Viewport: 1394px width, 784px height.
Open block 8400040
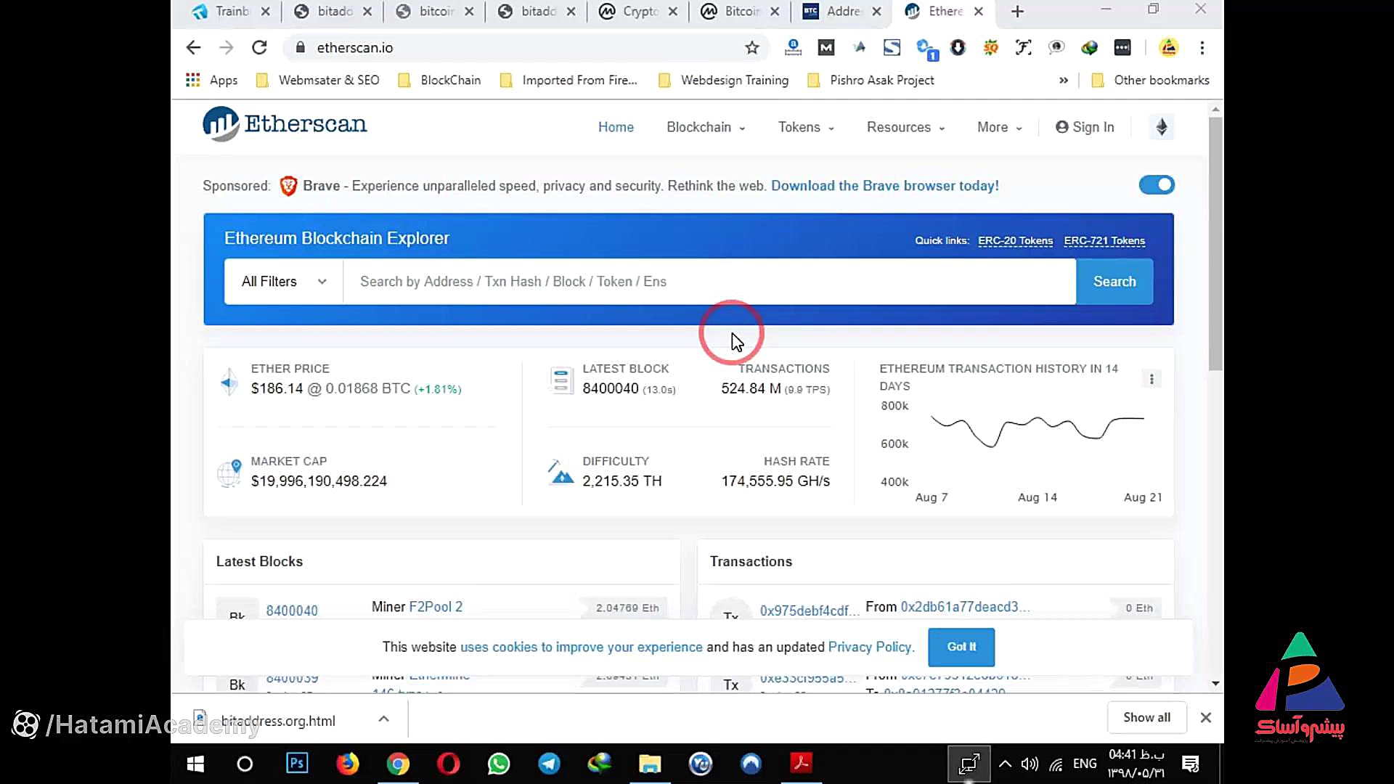[x=292, y=611]
